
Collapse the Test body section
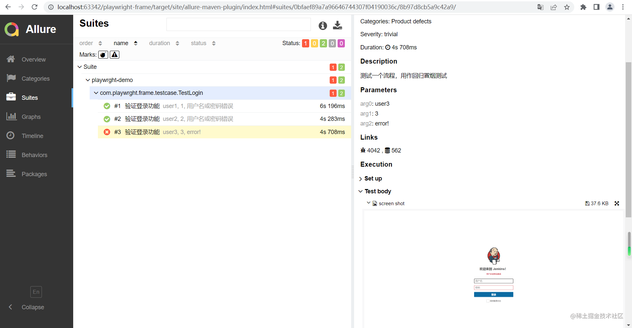[375, 191]
